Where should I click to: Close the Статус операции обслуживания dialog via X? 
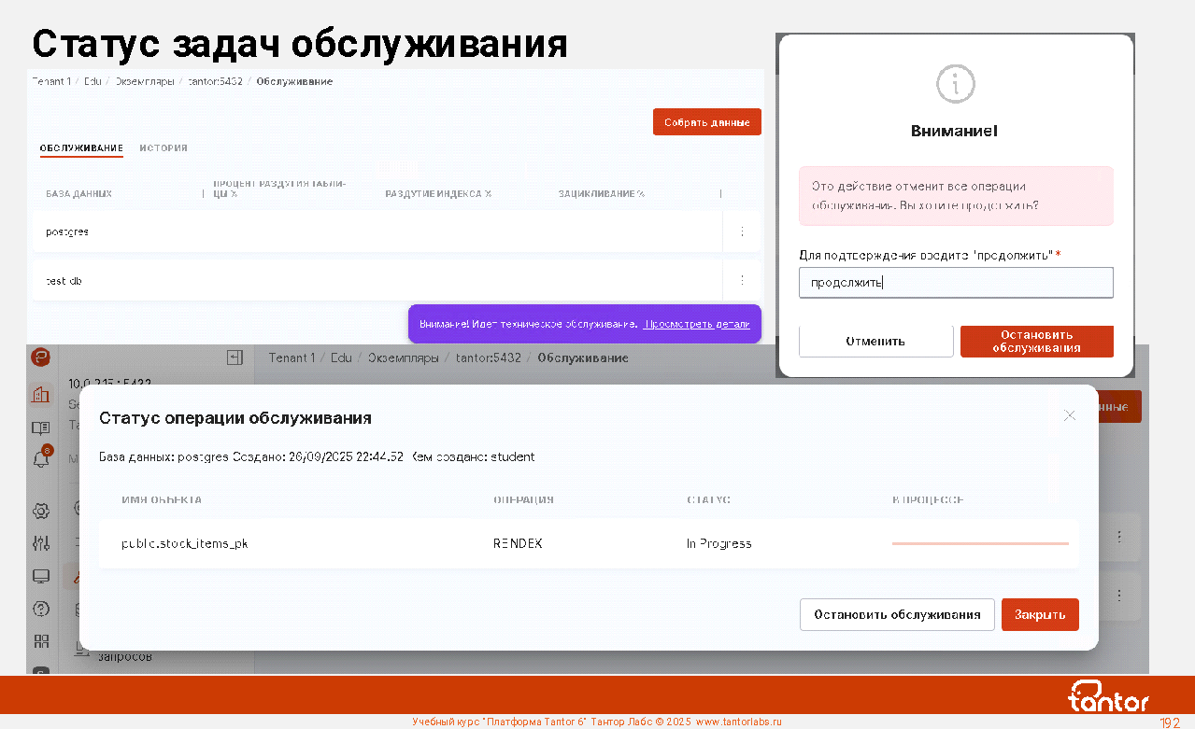click(x=1070, y=415)
